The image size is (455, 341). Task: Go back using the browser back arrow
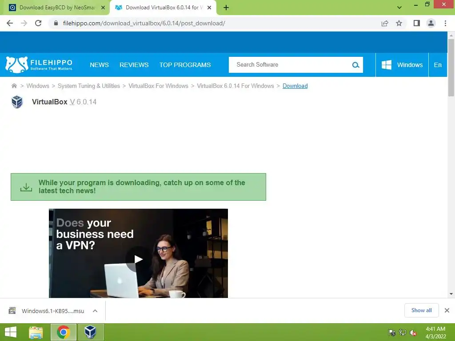point(10,23)
